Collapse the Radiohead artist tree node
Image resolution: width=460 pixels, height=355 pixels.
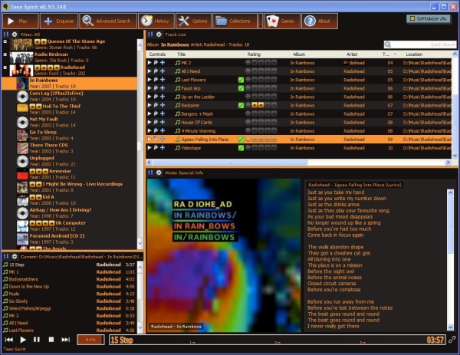pos(6,69)
